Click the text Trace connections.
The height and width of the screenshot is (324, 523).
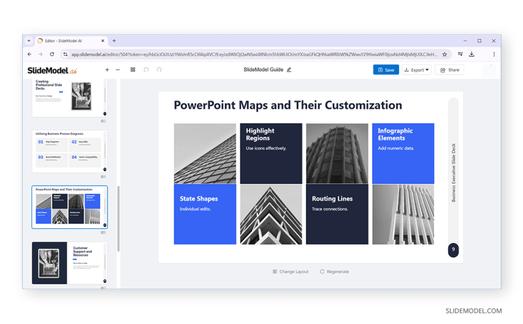point(330,209)
